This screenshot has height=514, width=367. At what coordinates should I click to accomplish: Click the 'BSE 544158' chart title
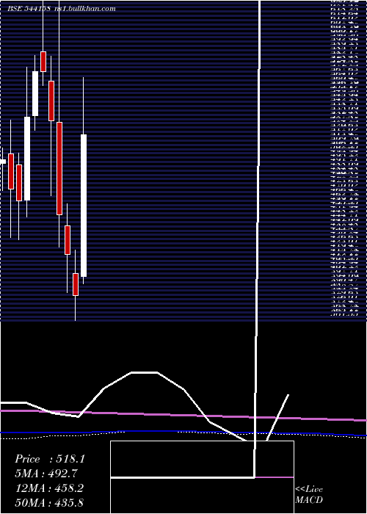29,9
